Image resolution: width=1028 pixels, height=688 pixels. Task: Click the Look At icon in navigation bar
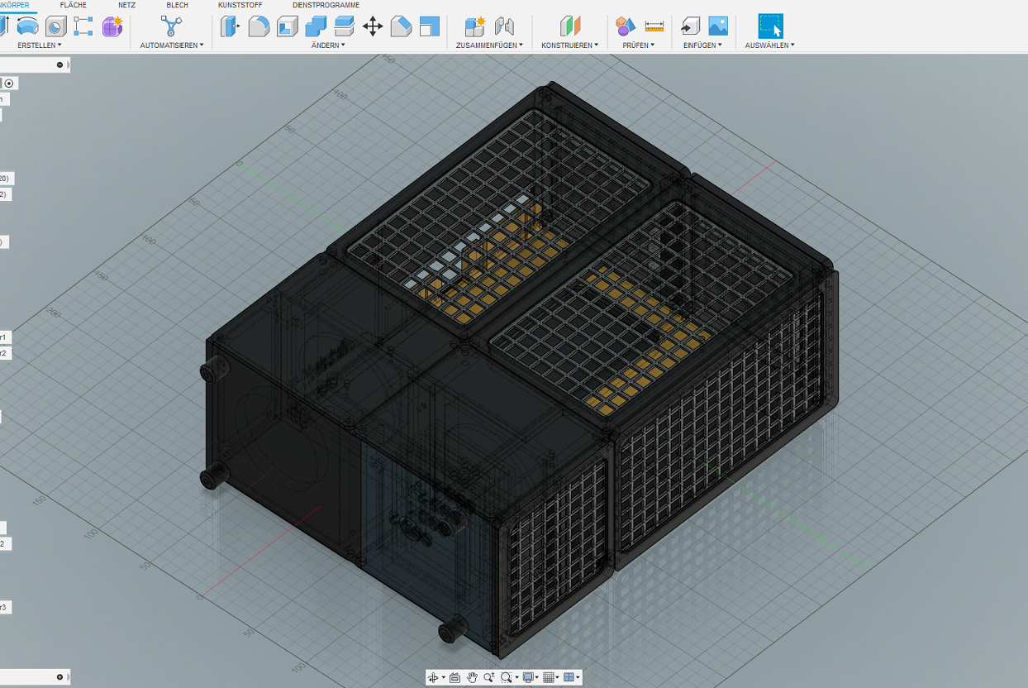[455, 677]
